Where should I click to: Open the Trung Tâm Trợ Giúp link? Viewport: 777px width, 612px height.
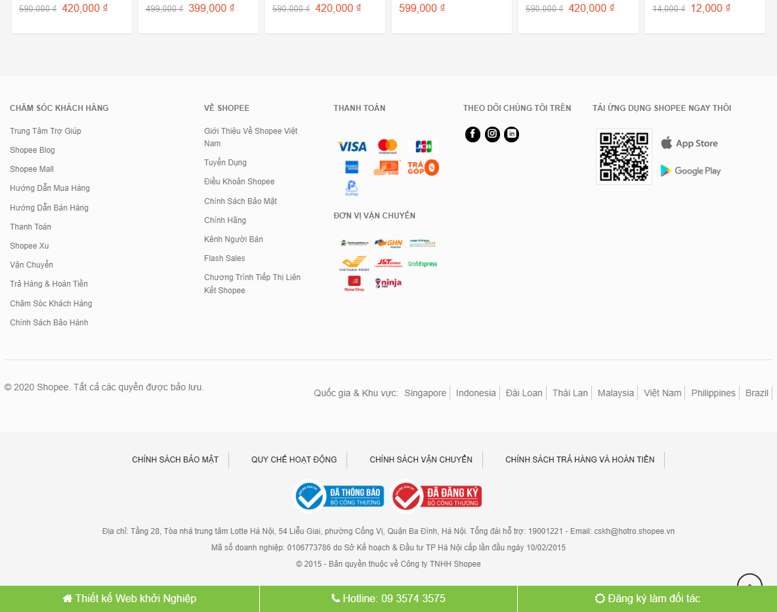45,131
